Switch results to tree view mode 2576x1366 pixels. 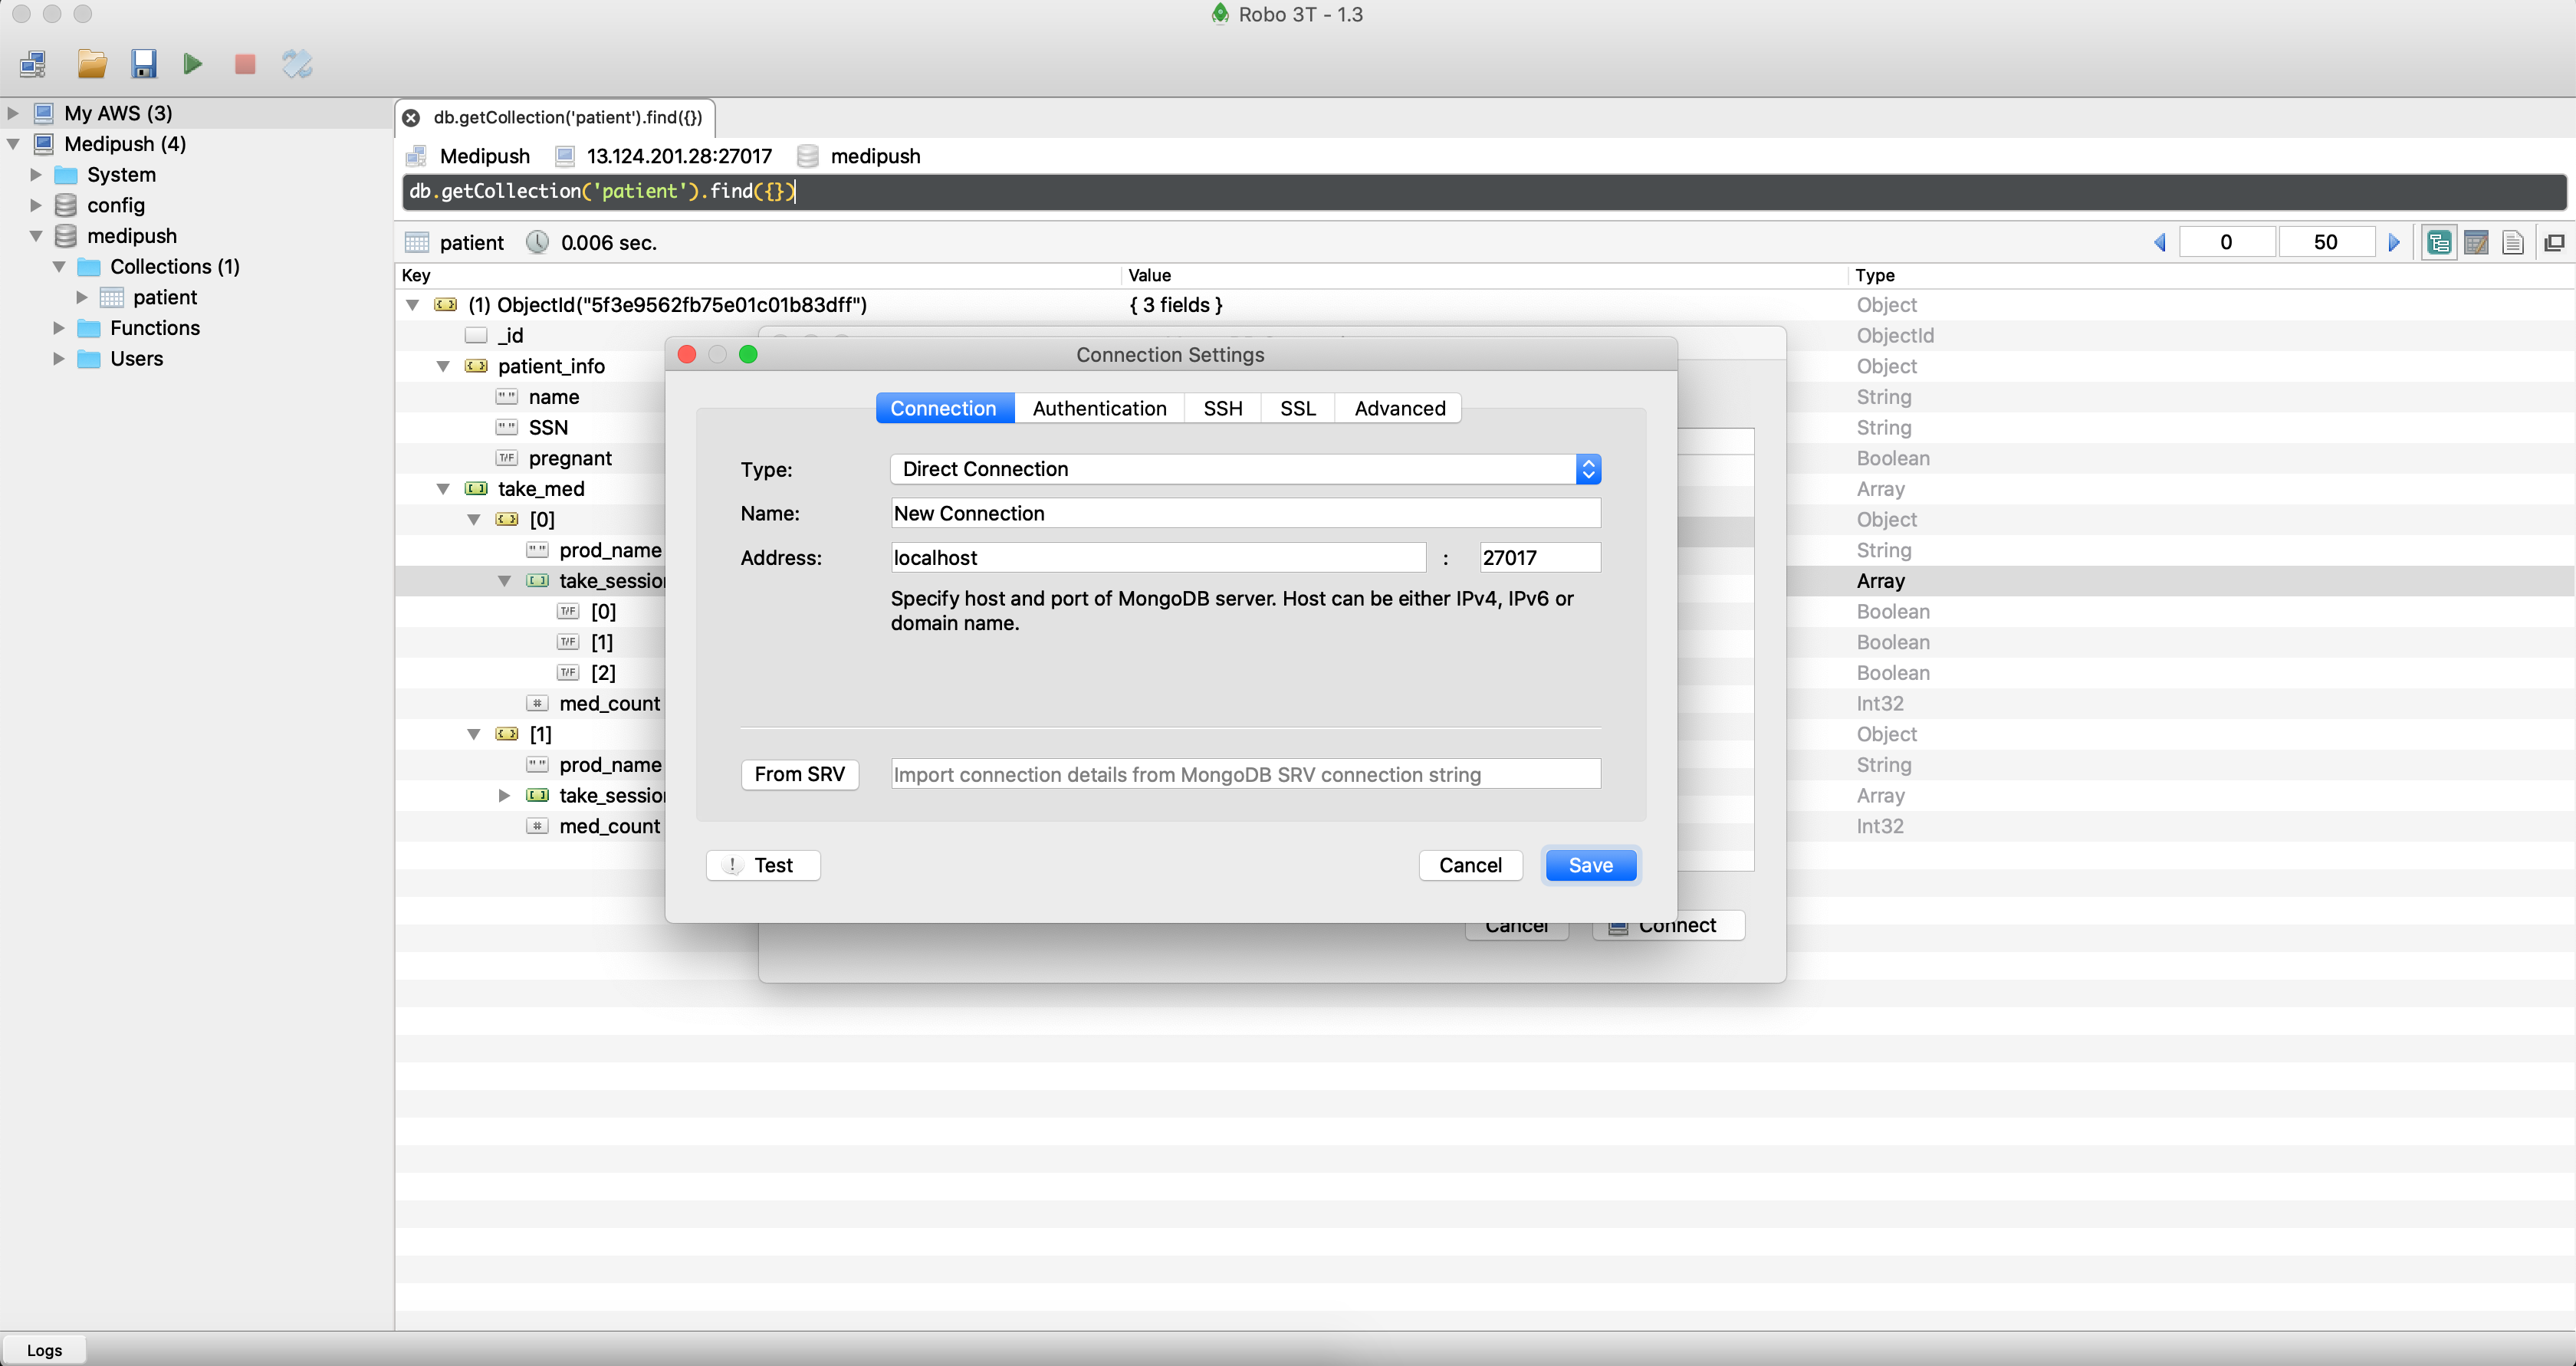coord(2439,242)
